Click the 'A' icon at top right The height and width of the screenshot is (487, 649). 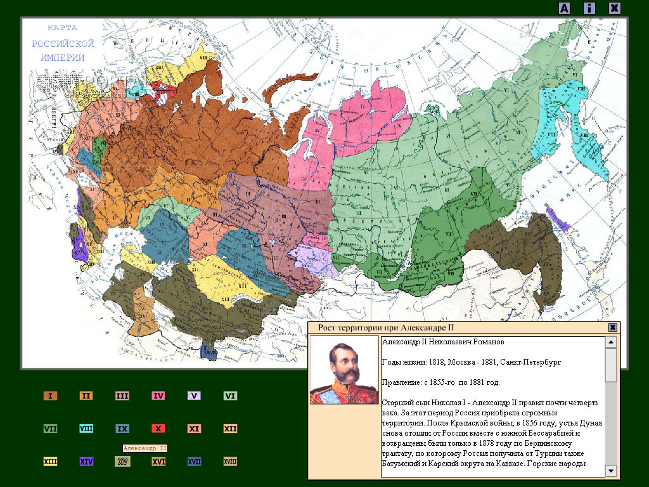pos(564,8)
